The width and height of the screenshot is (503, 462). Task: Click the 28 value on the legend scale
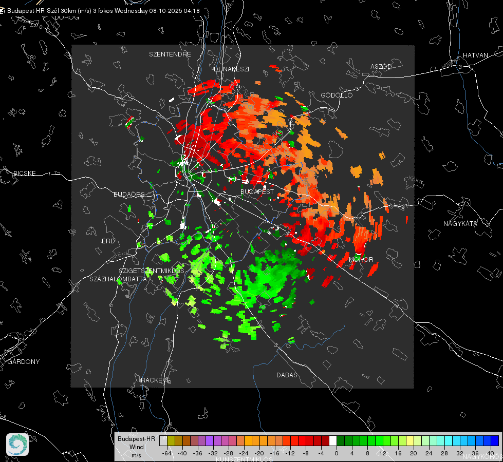444,453
